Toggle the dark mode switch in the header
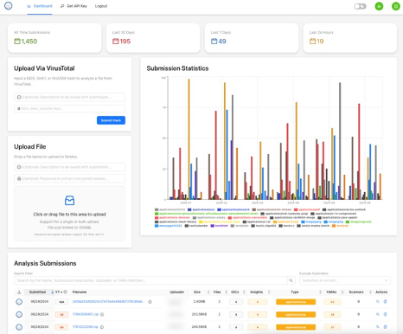Screen dimensions: 403x334 [x=360, y=6]
